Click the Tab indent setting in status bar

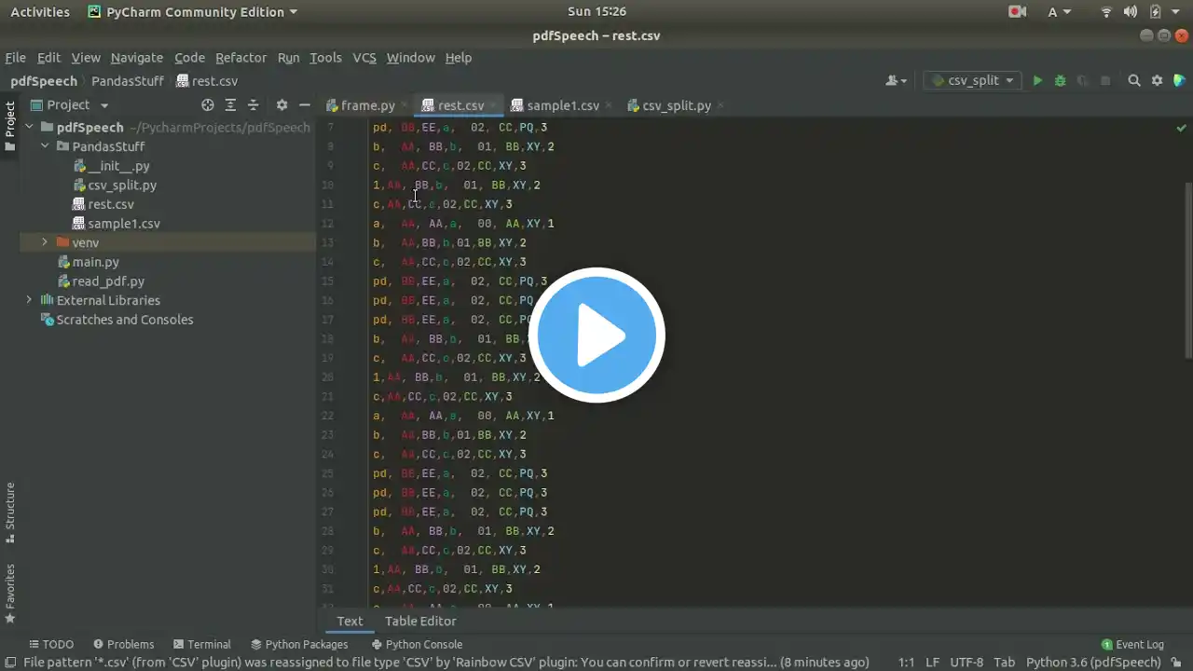[1005, 663]
